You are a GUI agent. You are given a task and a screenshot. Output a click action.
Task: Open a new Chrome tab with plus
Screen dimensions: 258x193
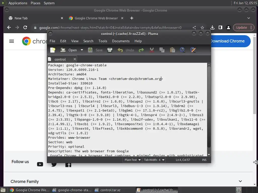click(x=132, y=18)
